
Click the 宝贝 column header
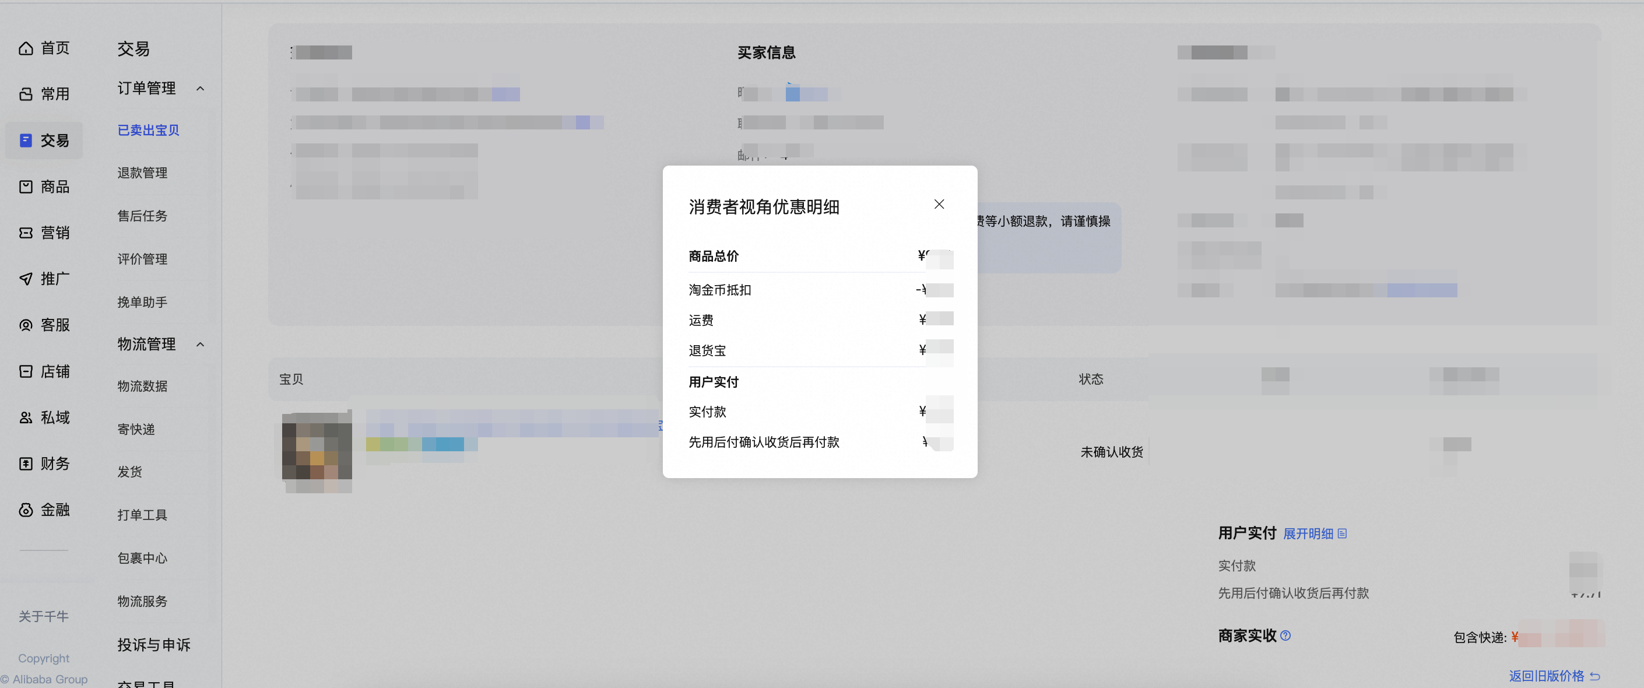(x=291, y=379)
